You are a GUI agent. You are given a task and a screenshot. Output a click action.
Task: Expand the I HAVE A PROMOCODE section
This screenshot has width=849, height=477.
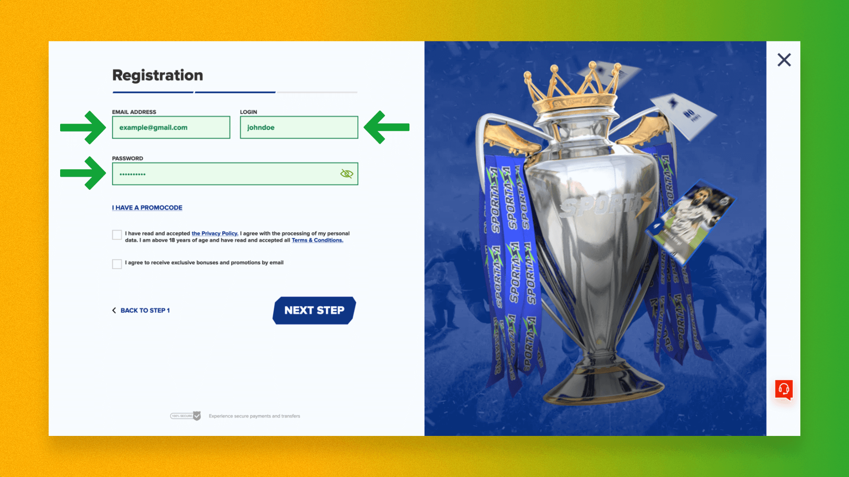pyautogui.click(x=147, y=207)
